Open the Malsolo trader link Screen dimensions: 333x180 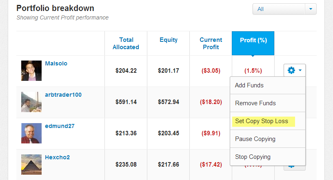tap(56, 63)
